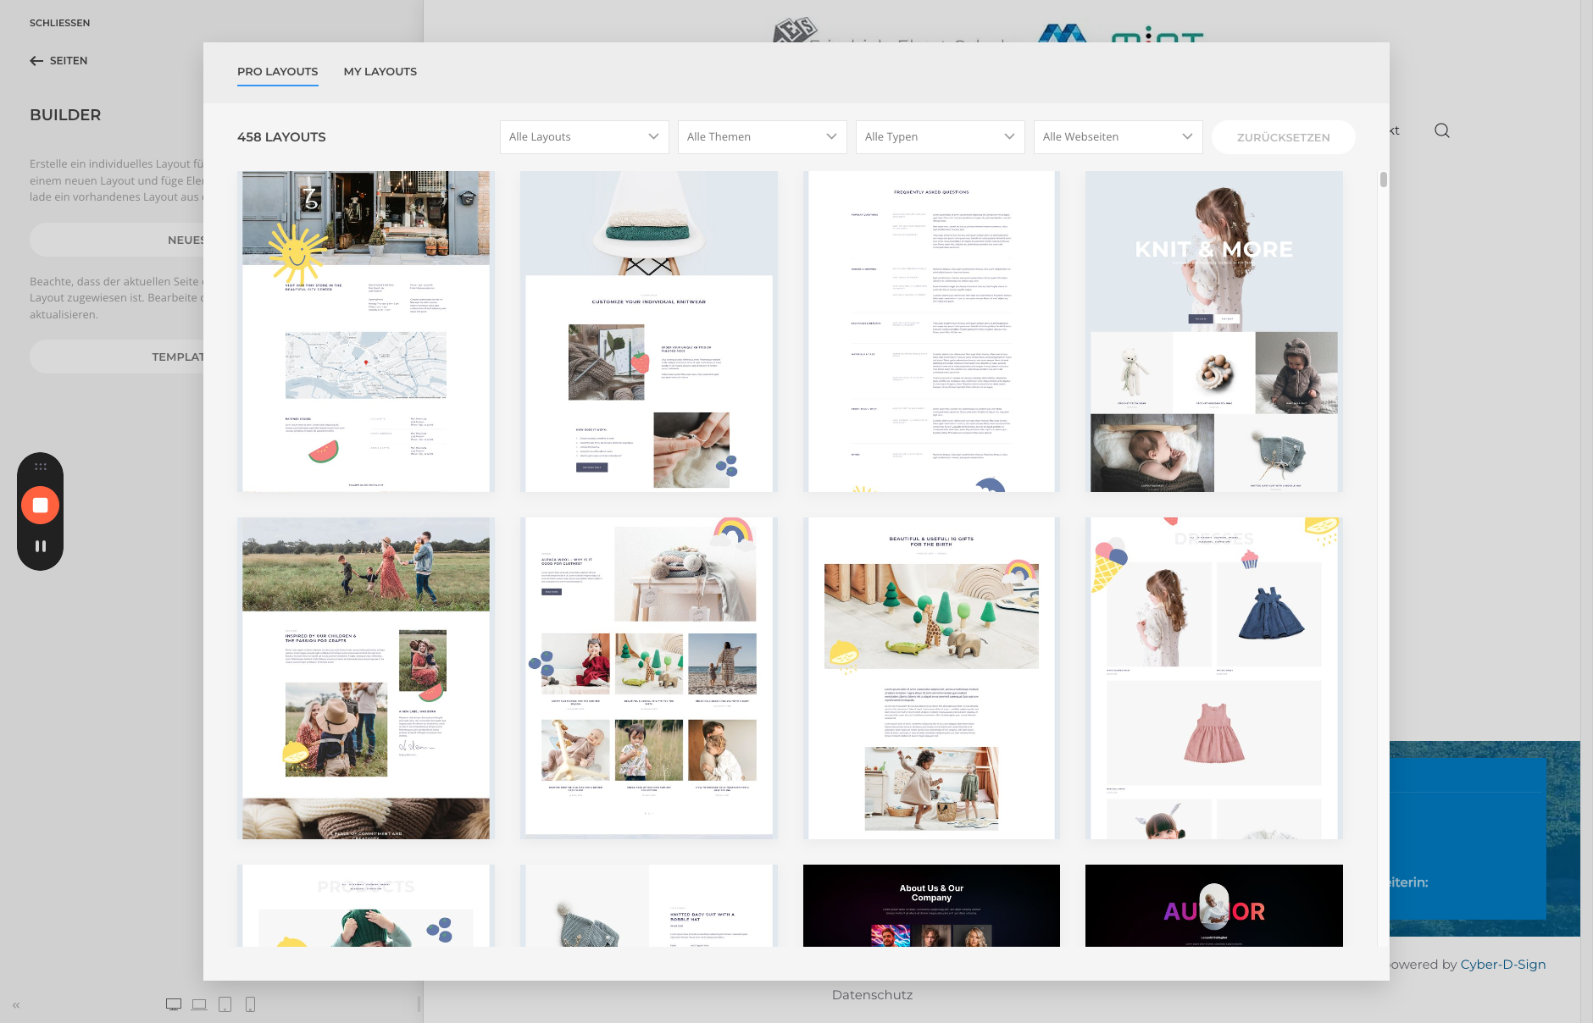Switch to mobile phone preview icon
The height and width of the screenshot is (1023, 1593).
250,1004
